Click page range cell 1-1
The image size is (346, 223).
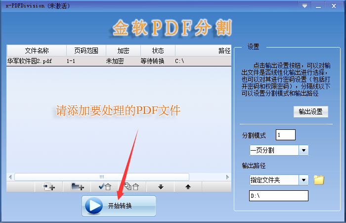[71, 61]
